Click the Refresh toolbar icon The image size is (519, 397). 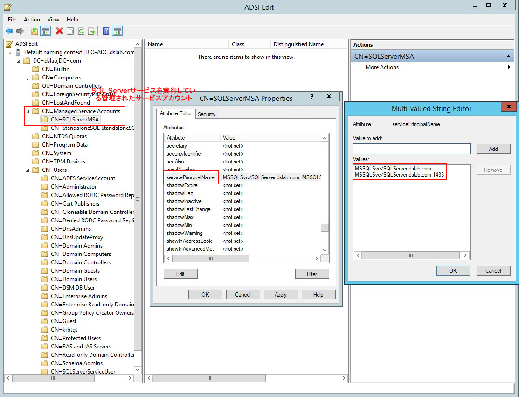coord(81,31)
